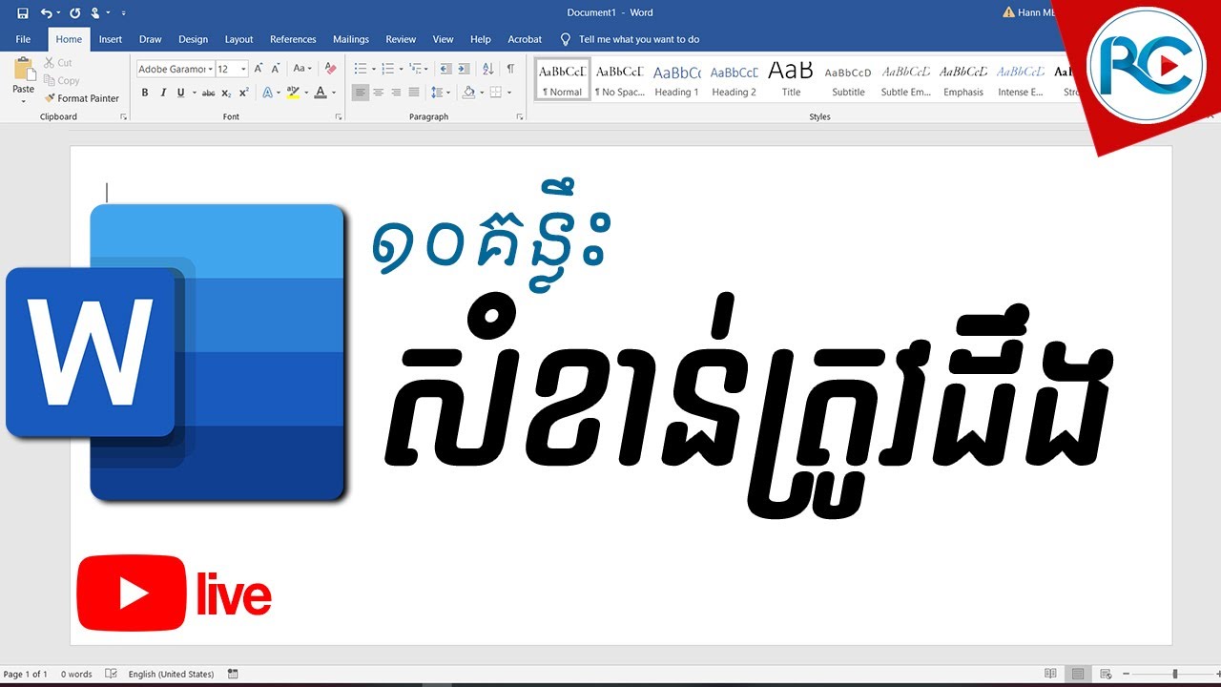Click the Clear All Formatting icon
The width and height of the screenshot is (1221, 687).
coord(330,69)
